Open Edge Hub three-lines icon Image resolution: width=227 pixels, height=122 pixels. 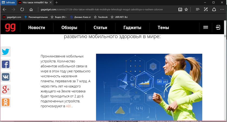(198, 9)
